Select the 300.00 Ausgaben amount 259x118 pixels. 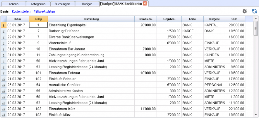click(169, 91)
